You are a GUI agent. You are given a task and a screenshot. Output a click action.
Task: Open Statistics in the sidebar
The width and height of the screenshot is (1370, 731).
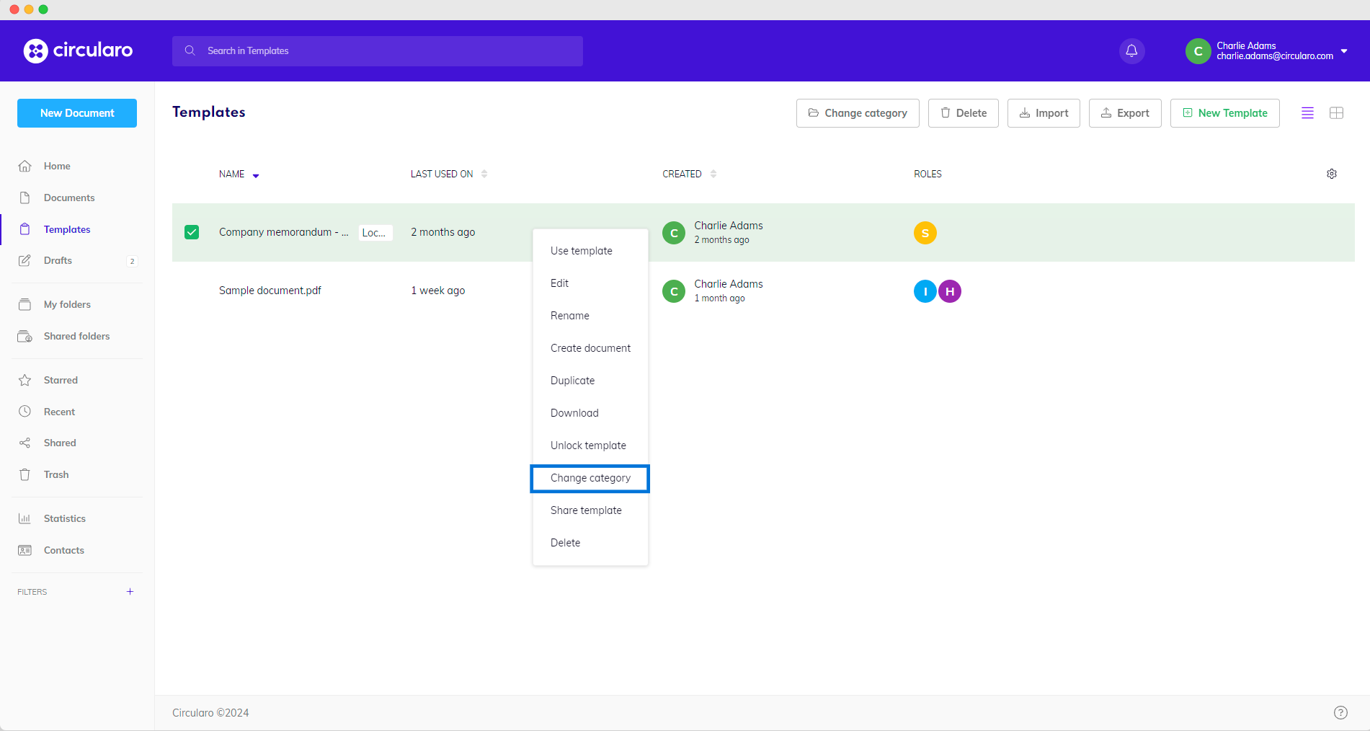click(x=64, y=518)
